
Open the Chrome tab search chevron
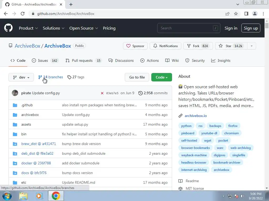click(x=237, y=4)
